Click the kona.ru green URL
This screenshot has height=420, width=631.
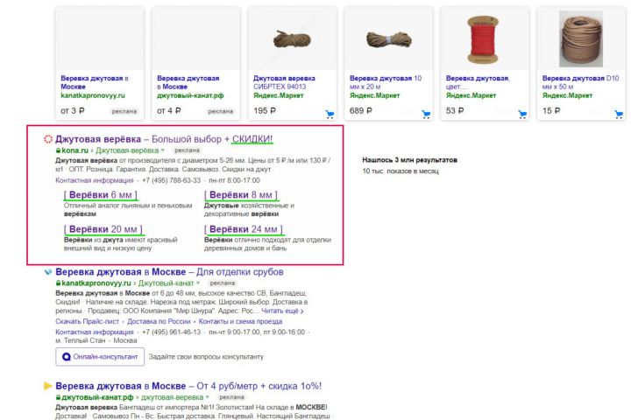click(74, 150)
